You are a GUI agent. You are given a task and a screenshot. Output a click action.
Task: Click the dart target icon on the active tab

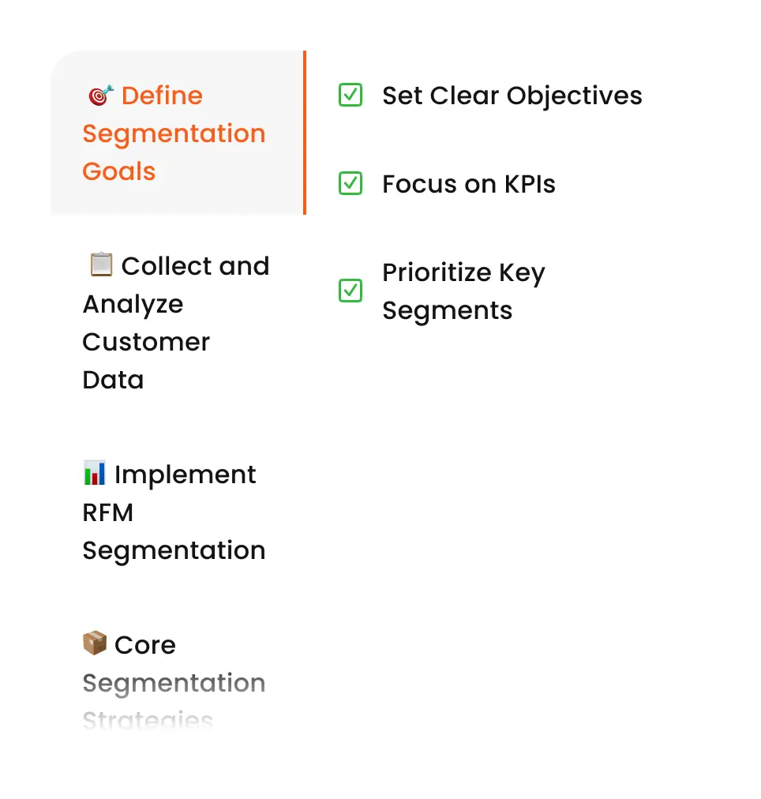click(x=101, y=96)
